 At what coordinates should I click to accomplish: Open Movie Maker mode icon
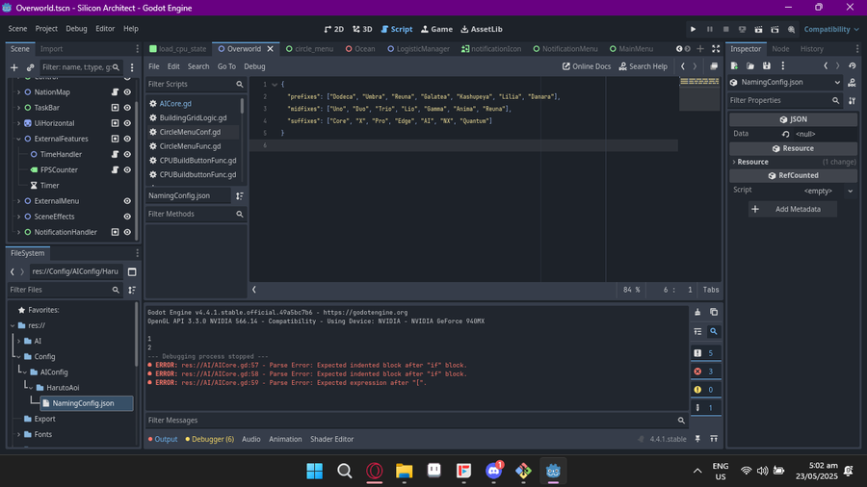tap(791, 29)
